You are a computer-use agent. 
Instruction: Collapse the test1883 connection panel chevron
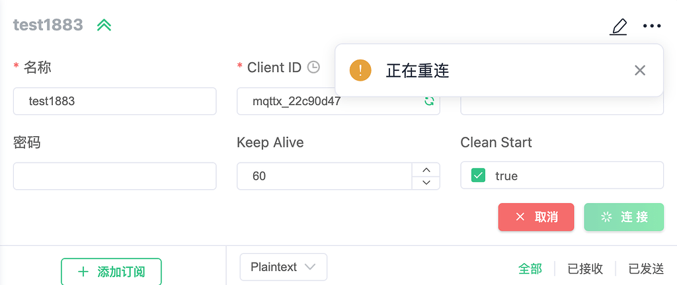104,25
